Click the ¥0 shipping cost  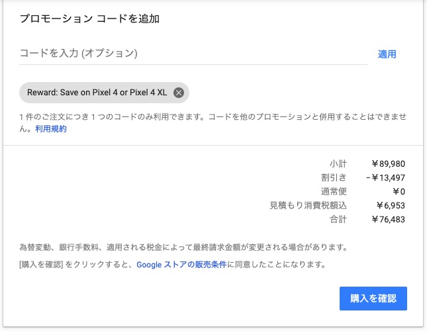click(397, 191)
